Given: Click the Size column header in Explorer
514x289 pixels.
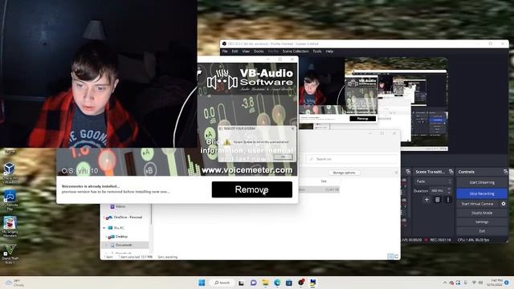Looking at the screenshot, I should (324, 181).
